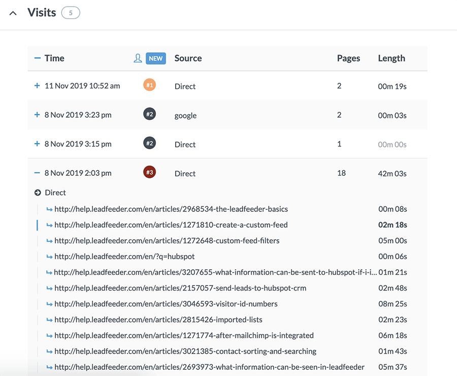Click arrow icon beside create-a-custom-feed link
This screenshot has height=376, width=457.
coord(50,225)
